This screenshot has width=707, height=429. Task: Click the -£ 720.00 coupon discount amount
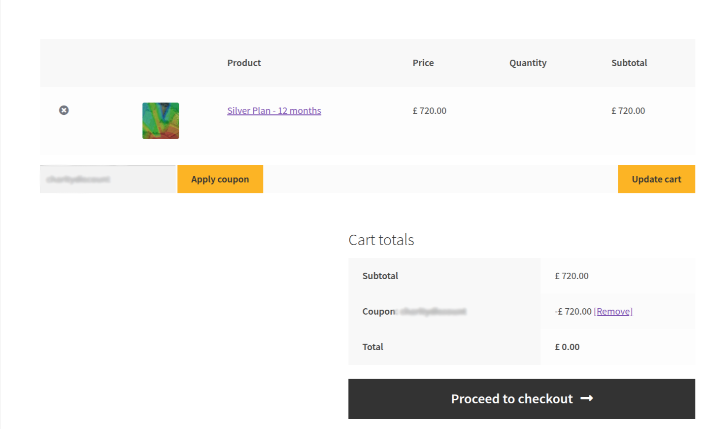[573, 312]
